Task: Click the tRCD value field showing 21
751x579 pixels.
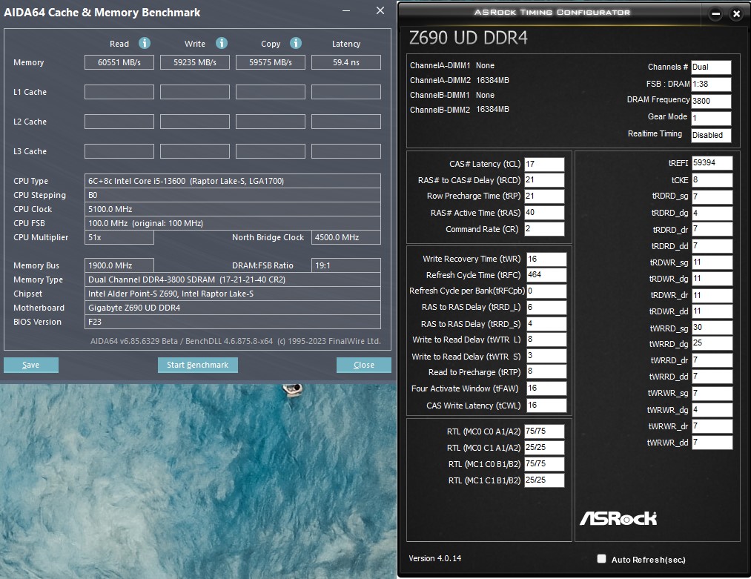Action: point(545,180)
